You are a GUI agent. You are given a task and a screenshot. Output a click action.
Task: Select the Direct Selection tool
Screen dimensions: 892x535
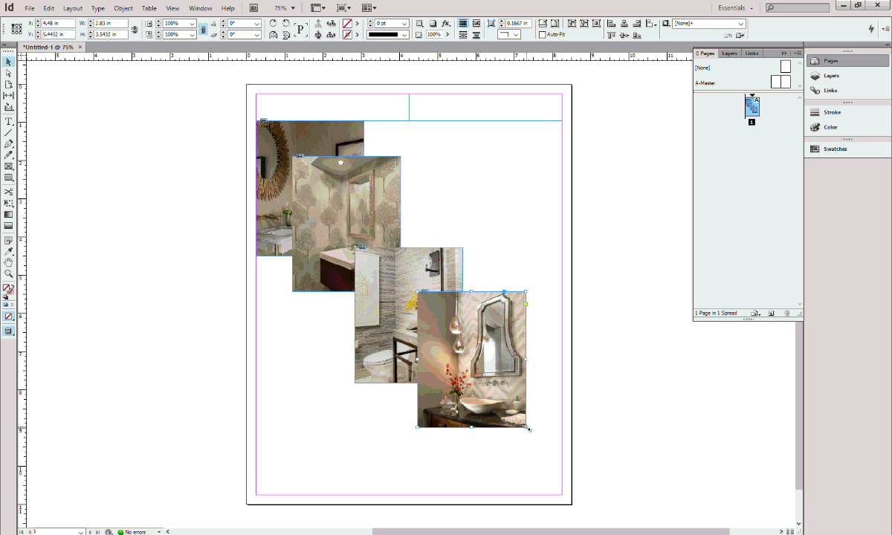8,73
